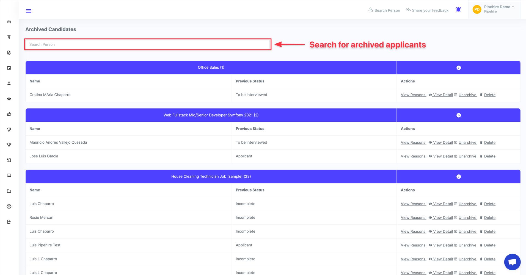Open the edit document icon in sidebar
Image resolution: width=526 pixels, height=275 pixels.
pyautogui.click(x=9, y=52)
